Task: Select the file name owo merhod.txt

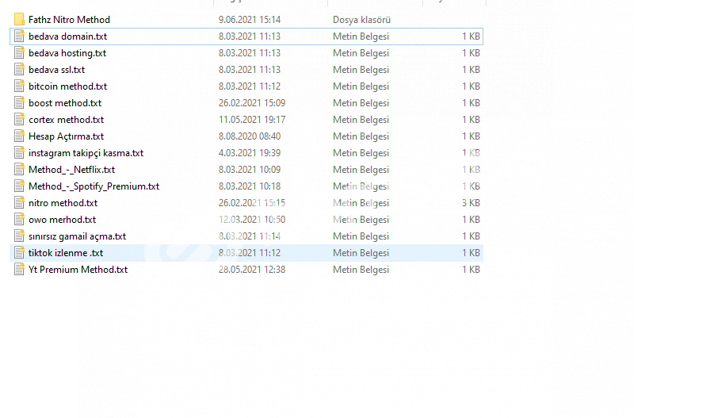Action: point(63,220)
